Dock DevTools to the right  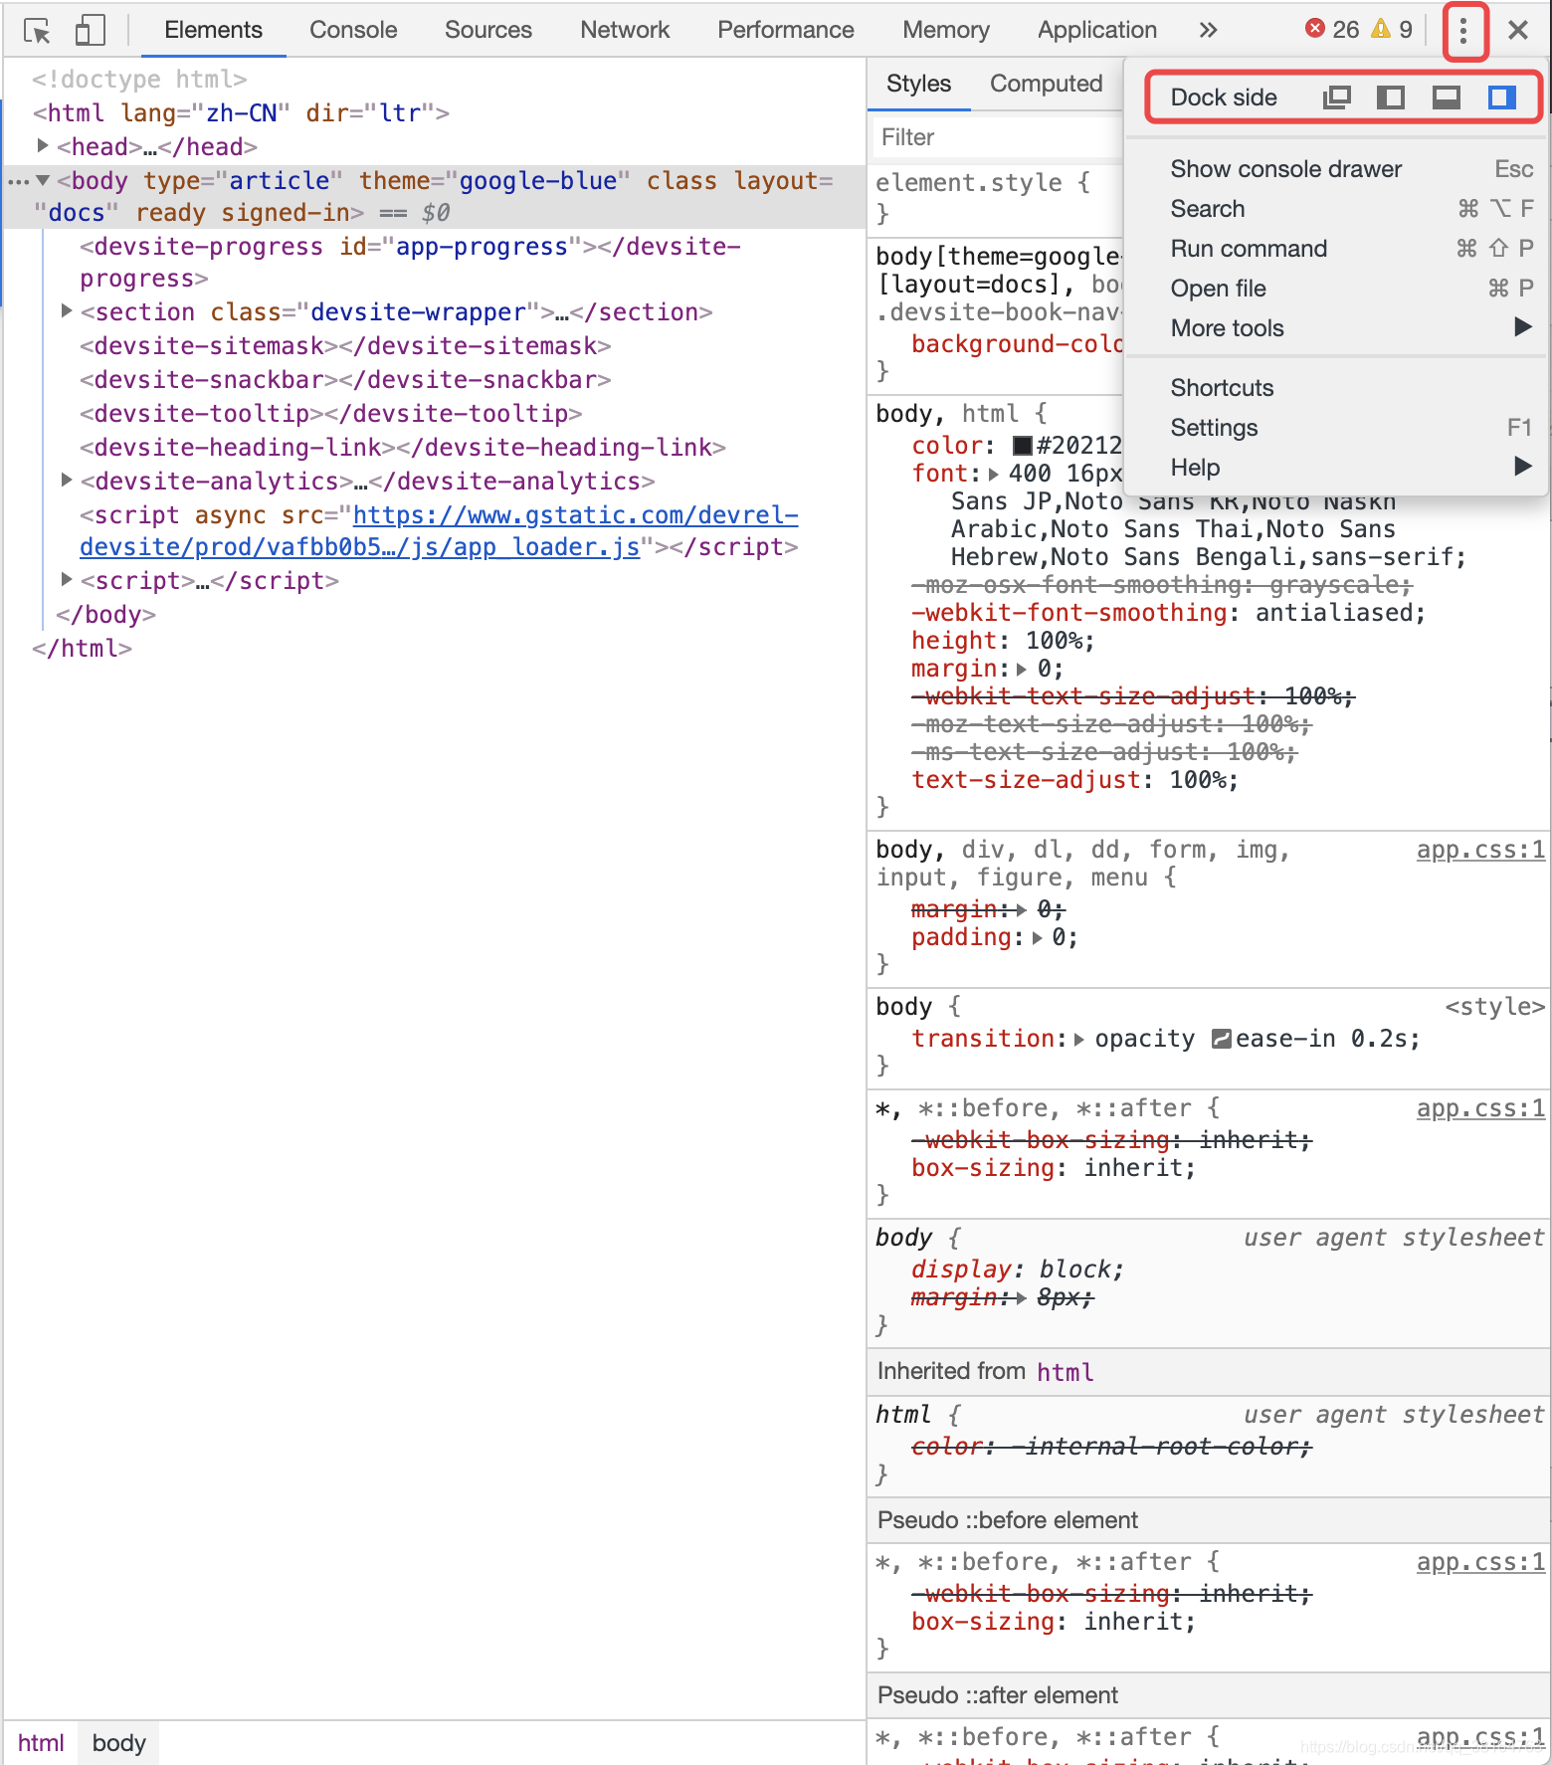[1501, 98]
